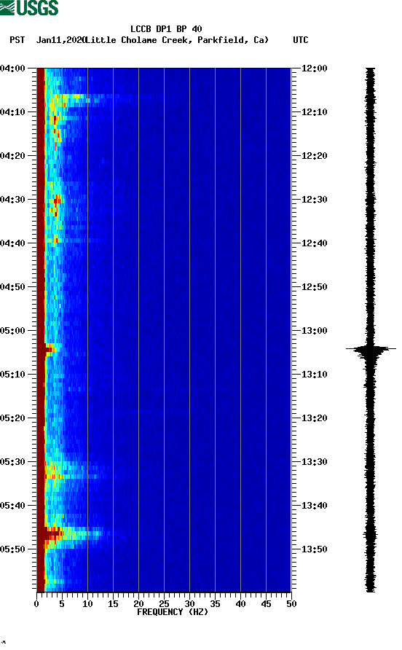
Task: Click the 05:40 PST time label
Action: click(12, 506)
